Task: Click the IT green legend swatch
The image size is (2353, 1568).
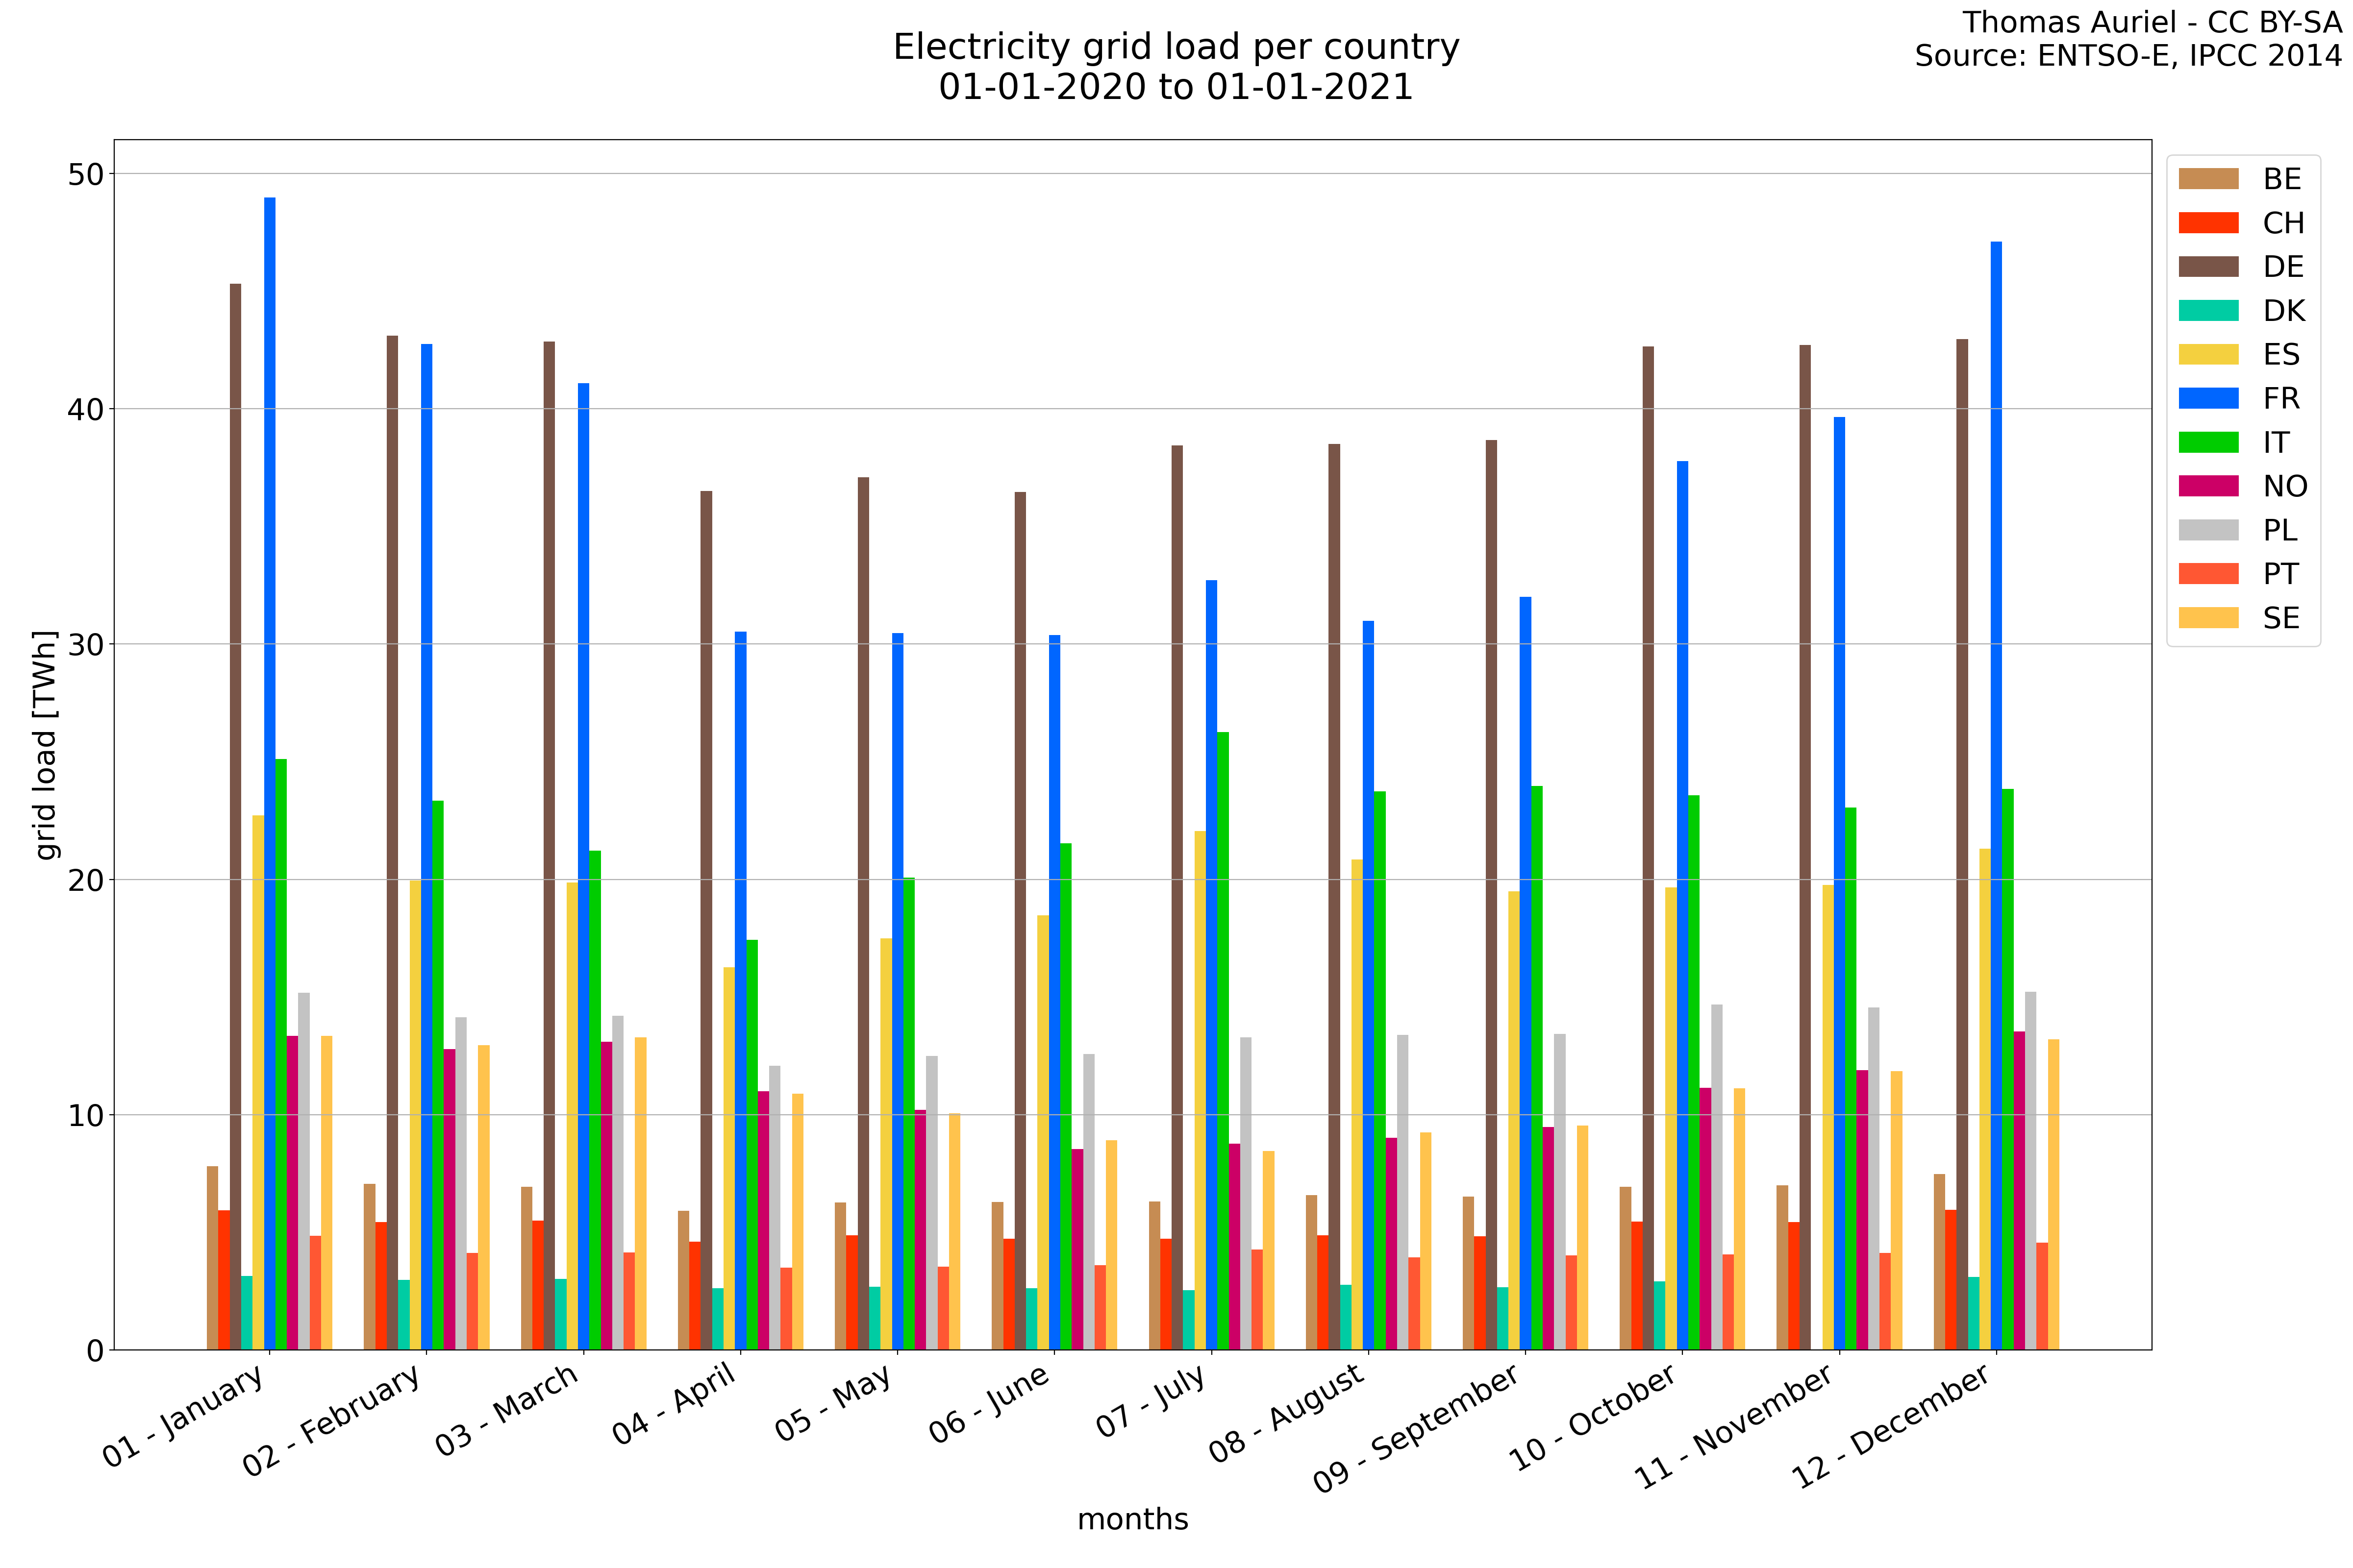Action: [2208, 442]
